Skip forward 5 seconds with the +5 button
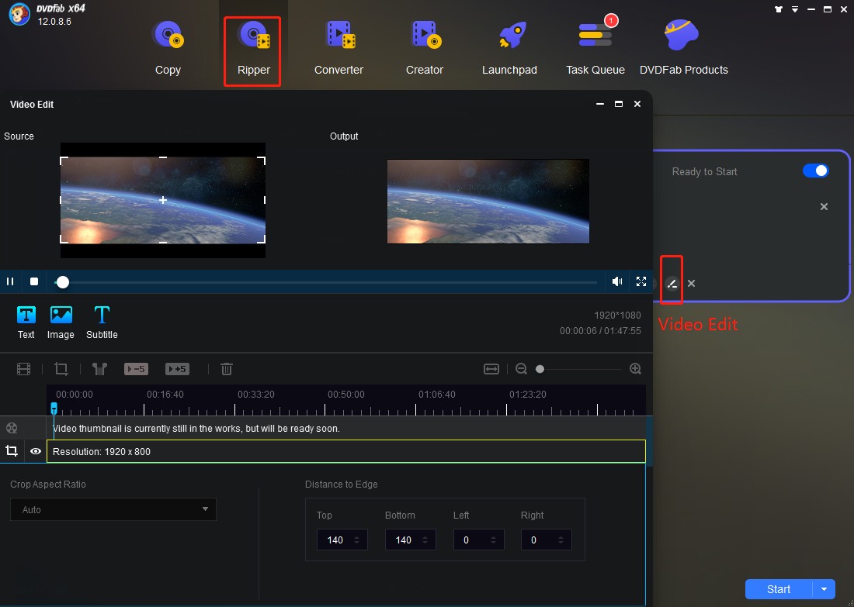The image size is (854, 607). pyautogui.click(x=177, y=368)
